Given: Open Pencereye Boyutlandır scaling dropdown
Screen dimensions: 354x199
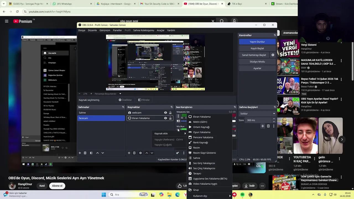Looking at the screenshot, I should click(108, 94).
